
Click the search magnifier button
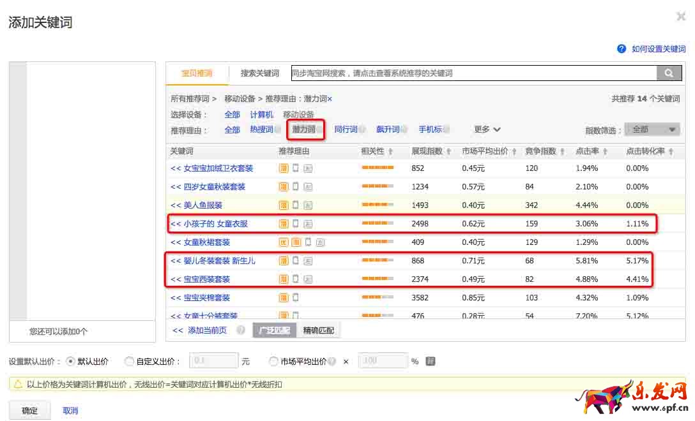[x=668, y=73]
